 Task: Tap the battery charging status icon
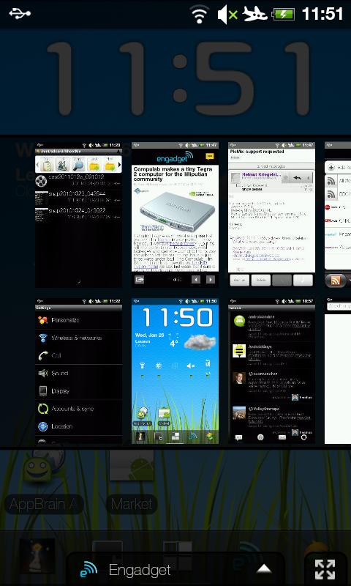click(x=283, y=15)
